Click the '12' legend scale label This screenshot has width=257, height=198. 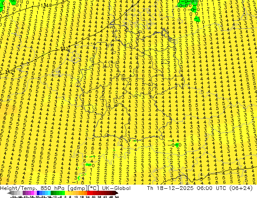76,197
